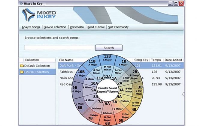Click the Default Collection folder icon
The width and height of the screenshot is (203, 126).
22,66
